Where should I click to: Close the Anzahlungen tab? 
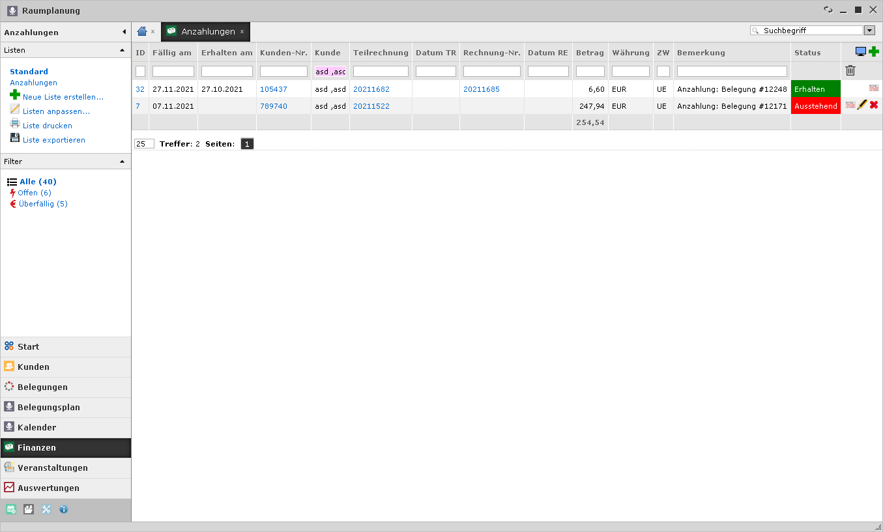click(x=242, y=31)
